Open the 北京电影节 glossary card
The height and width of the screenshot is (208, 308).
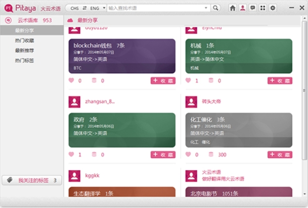(x=239, y=192)
